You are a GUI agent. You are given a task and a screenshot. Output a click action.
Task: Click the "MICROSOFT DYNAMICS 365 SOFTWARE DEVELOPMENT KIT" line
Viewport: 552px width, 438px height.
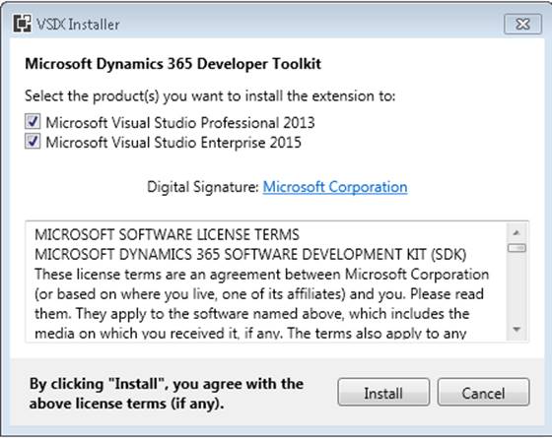coord(250,254)
